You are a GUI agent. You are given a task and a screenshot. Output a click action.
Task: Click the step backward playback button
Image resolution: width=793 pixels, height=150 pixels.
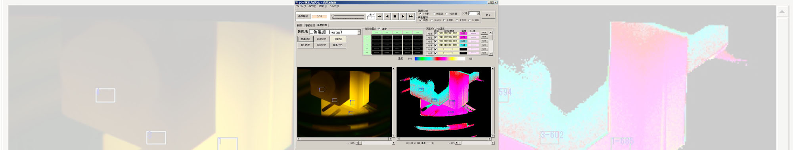coord(387,17)
